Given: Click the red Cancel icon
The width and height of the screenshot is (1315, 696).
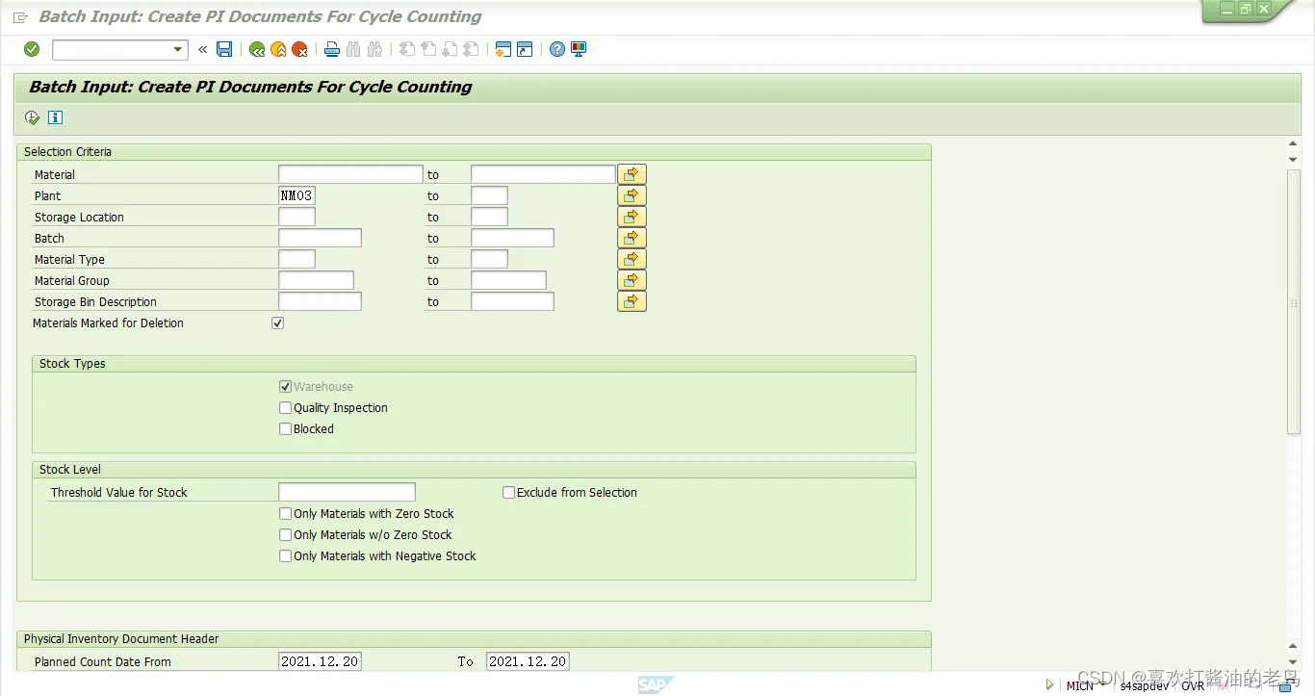Looking at the screenshot, I should (x=300, y=49).
